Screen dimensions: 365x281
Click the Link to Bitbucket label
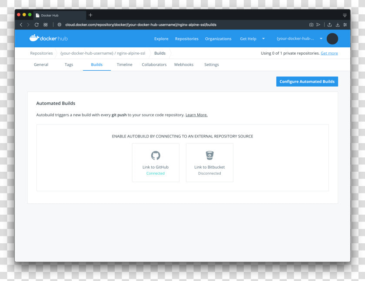(x=209, y=167)
